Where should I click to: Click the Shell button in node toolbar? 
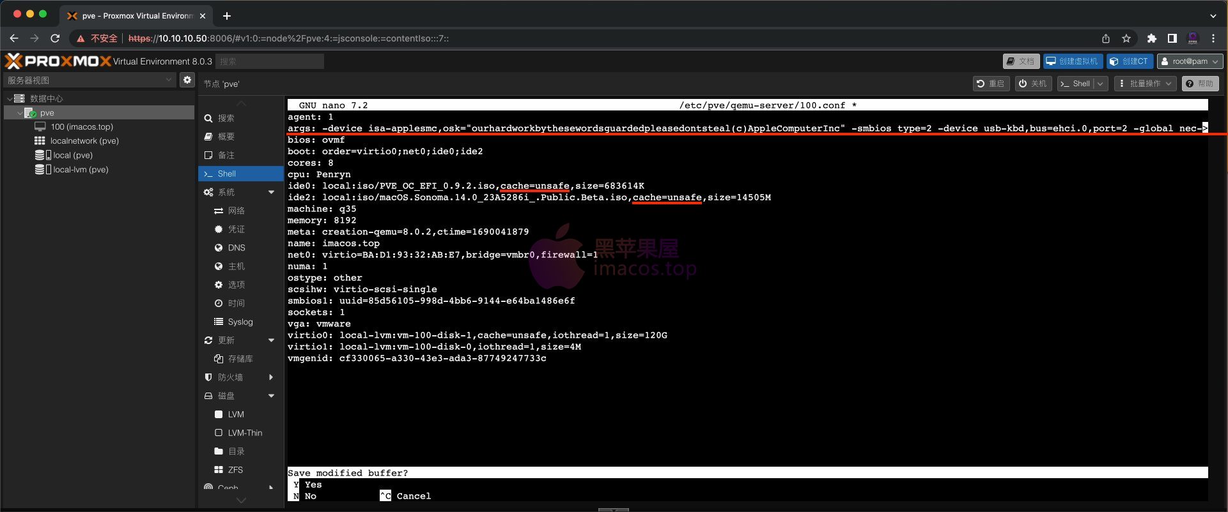point(1075,84)
